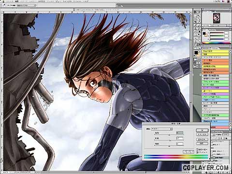Viewport: 232px width, 174px height.
Task: Click OK in the Hue/Saturation dialog
Action: coord(202,130)
